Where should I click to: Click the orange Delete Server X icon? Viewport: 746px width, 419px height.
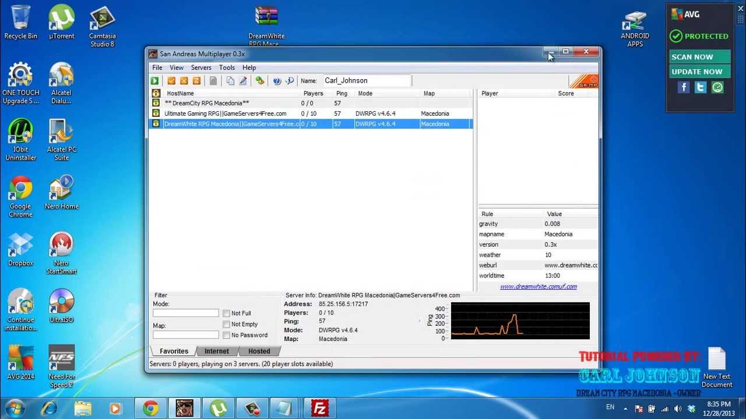(184, 81)
